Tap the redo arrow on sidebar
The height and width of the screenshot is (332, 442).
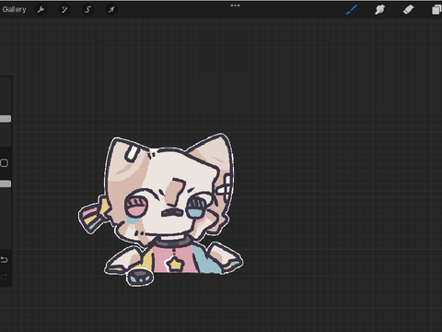4,278
